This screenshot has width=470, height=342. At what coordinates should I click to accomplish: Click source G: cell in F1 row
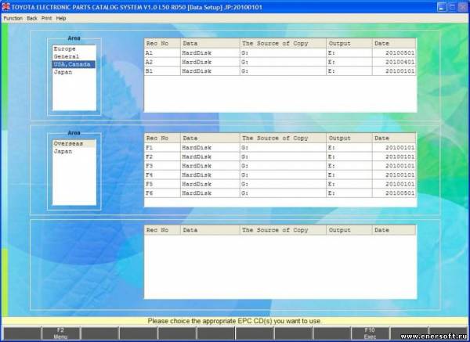click(x=283, y=148)
